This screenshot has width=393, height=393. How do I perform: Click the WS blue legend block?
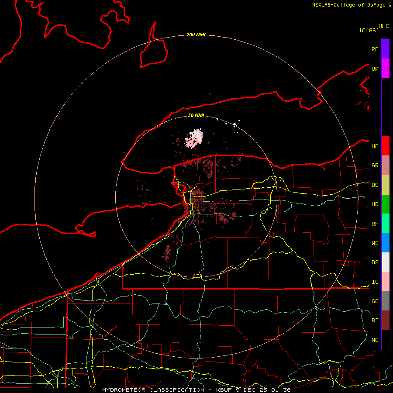[386, 243]
